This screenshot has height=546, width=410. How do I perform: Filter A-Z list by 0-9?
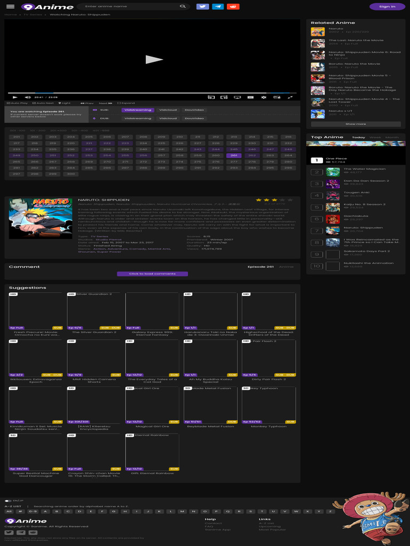[33, 511]
